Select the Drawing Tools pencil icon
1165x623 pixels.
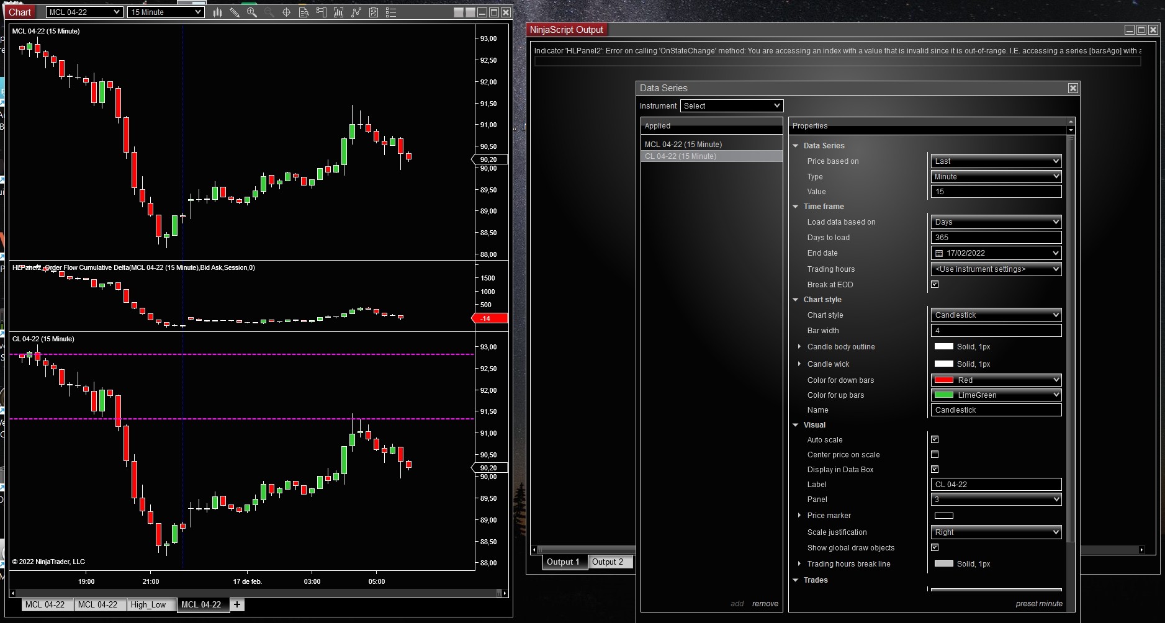click(x=235, y=12)
